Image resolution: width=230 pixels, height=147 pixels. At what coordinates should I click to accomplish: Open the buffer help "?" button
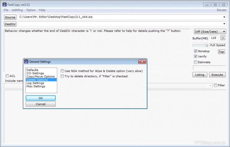(x=223, y=38)
